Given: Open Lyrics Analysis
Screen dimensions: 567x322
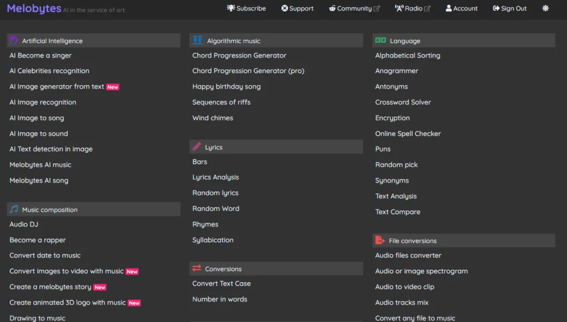Looking at the screenshot, I should 215,177.
